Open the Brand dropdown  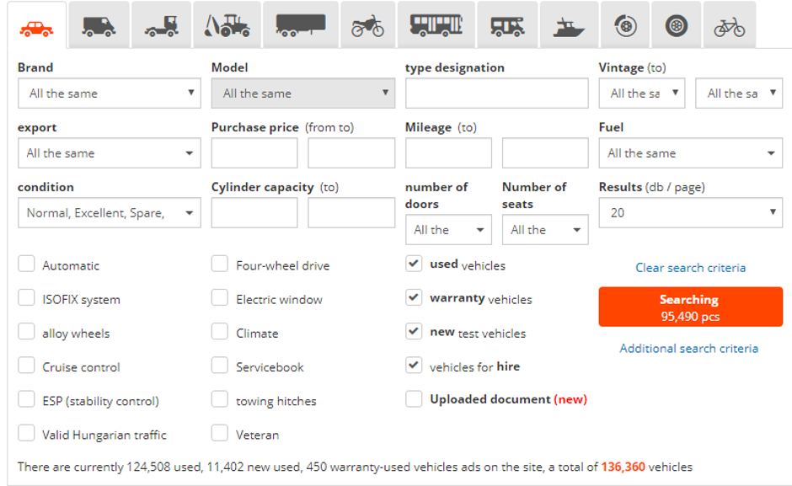(x=110, y=93)
